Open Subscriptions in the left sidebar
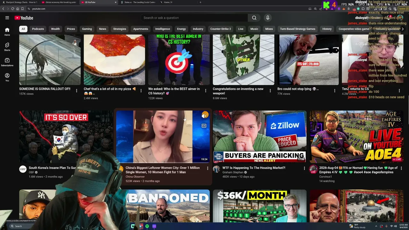Viewport: 409px width, 230px height. coord(7,62)
